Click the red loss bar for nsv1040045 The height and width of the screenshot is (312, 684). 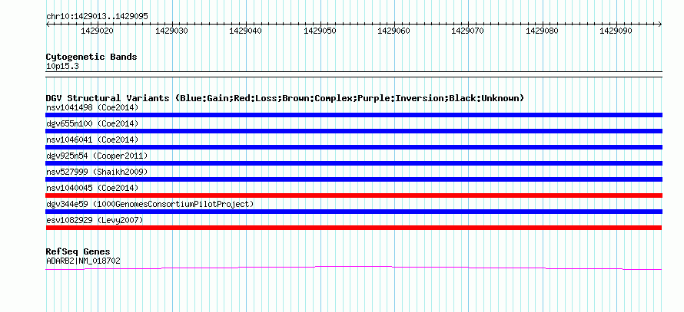point(354,195)
